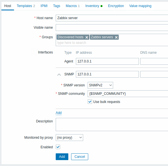Click into the Visible name field
This screenshot has width=168, height=166.
pyautogui.click(x=112, y=27)
